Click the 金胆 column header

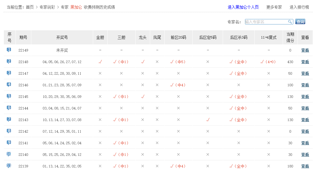[100, 37]
